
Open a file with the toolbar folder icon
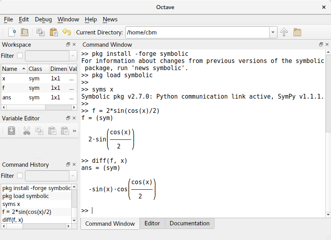click(24, 32)
